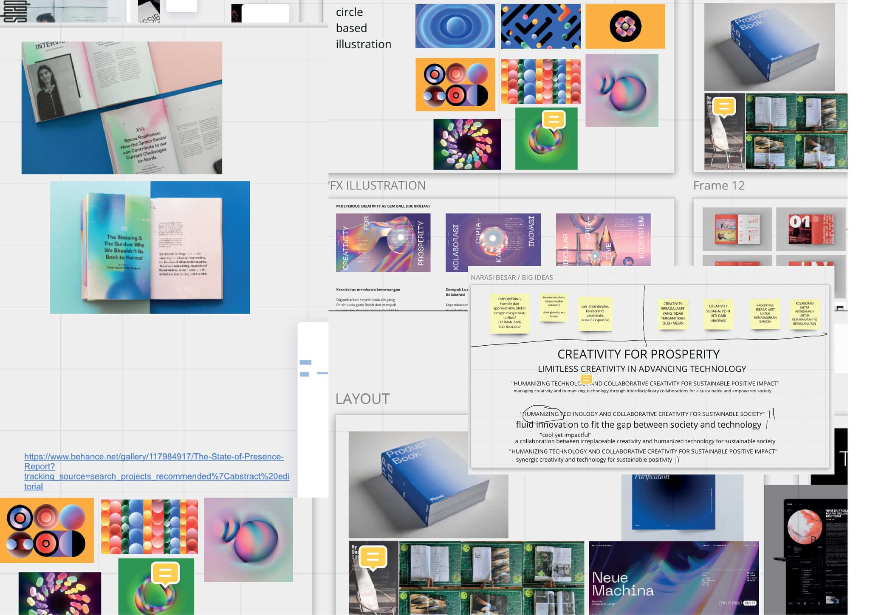Select the 'FX ILLUSTRATION' frame label

click(x=377, y=186)
